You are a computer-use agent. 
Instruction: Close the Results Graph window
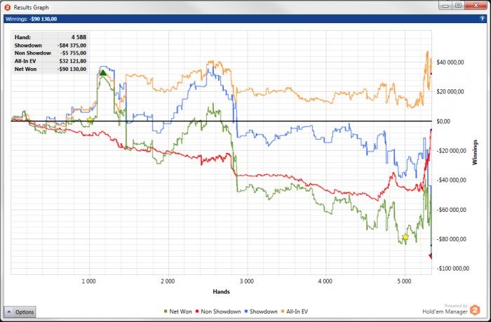click(x=476, y=6)
